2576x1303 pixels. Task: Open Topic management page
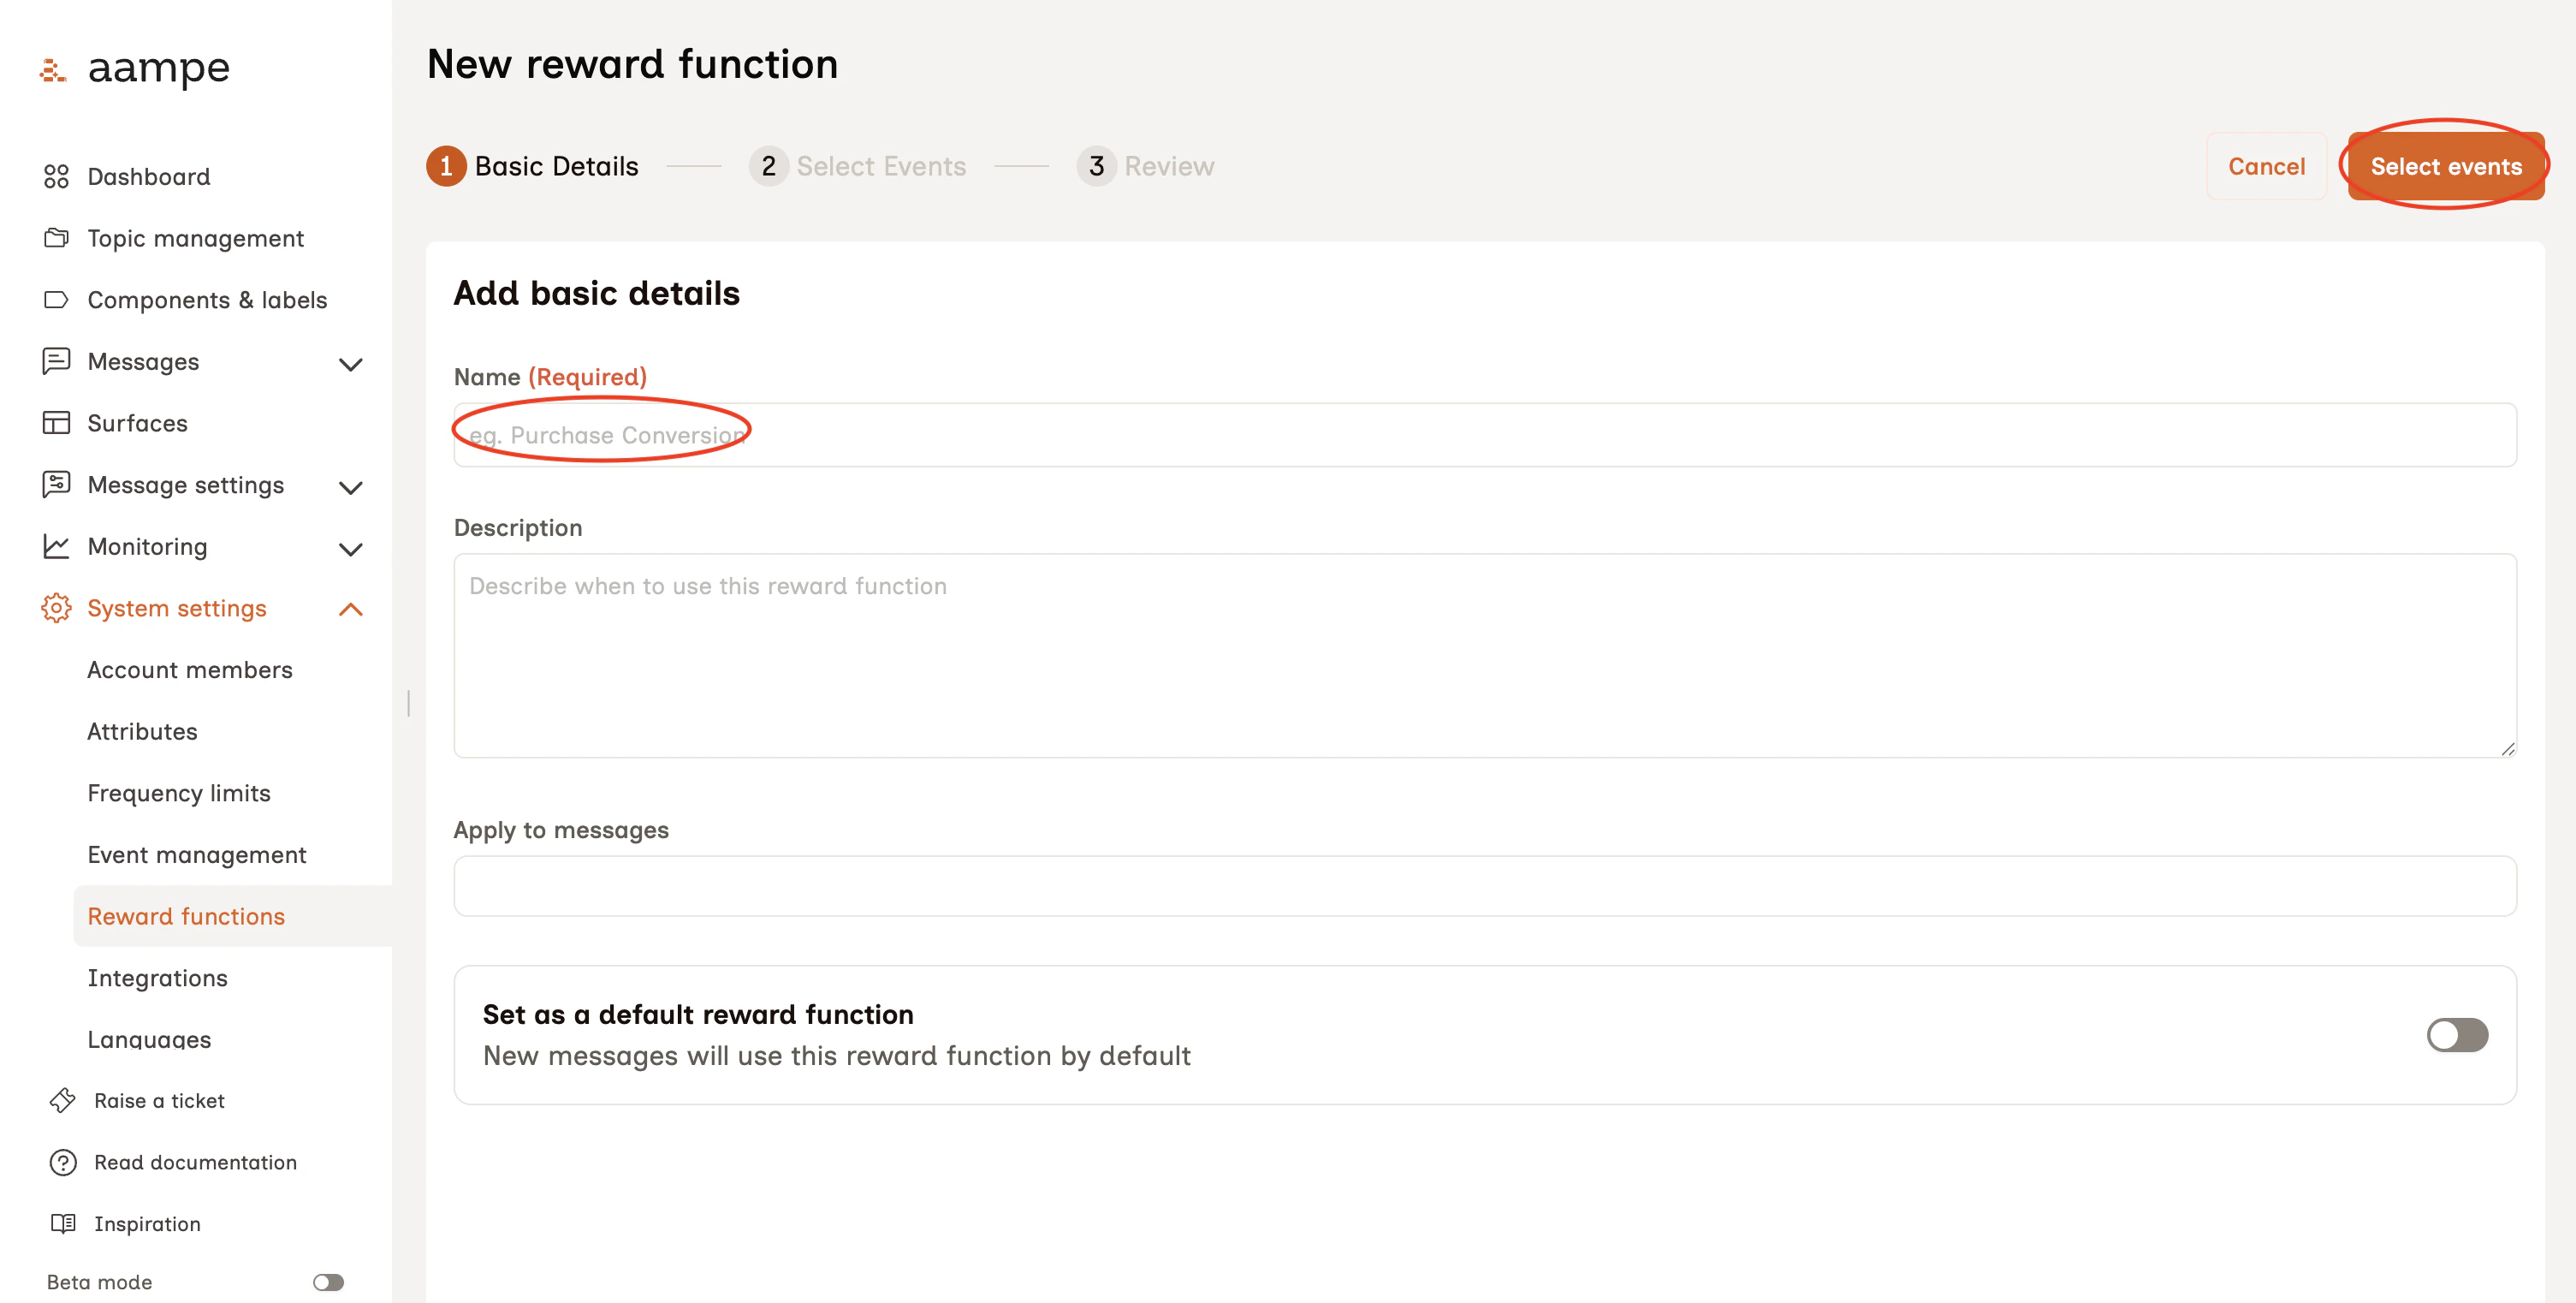tap(196, 238)
